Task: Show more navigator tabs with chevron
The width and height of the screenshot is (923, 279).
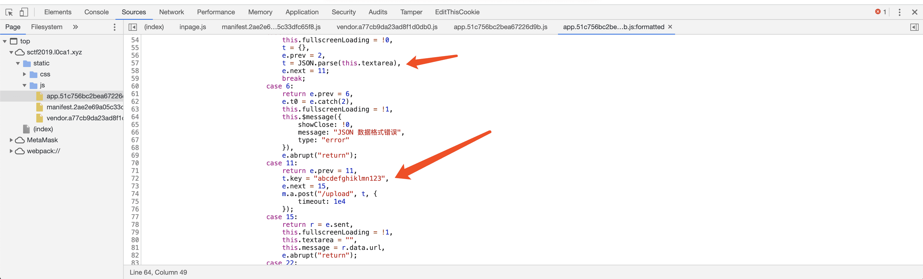Action: [75, 27]
